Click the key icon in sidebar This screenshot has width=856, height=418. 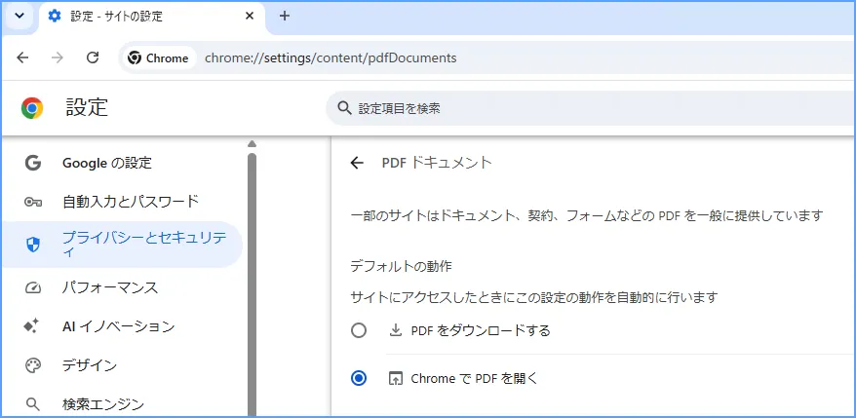point(33,203)
